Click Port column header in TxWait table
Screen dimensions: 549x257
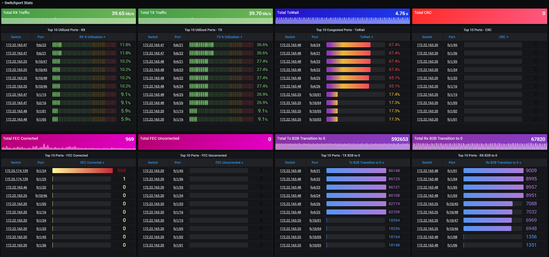point(315,37)
